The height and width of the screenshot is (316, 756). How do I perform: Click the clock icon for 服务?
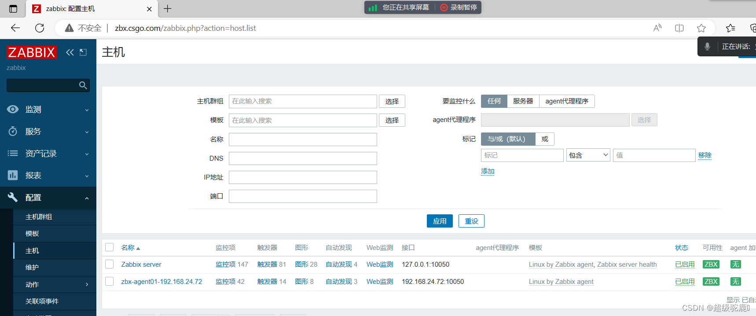pyautogui.click(x=13, y=131)
